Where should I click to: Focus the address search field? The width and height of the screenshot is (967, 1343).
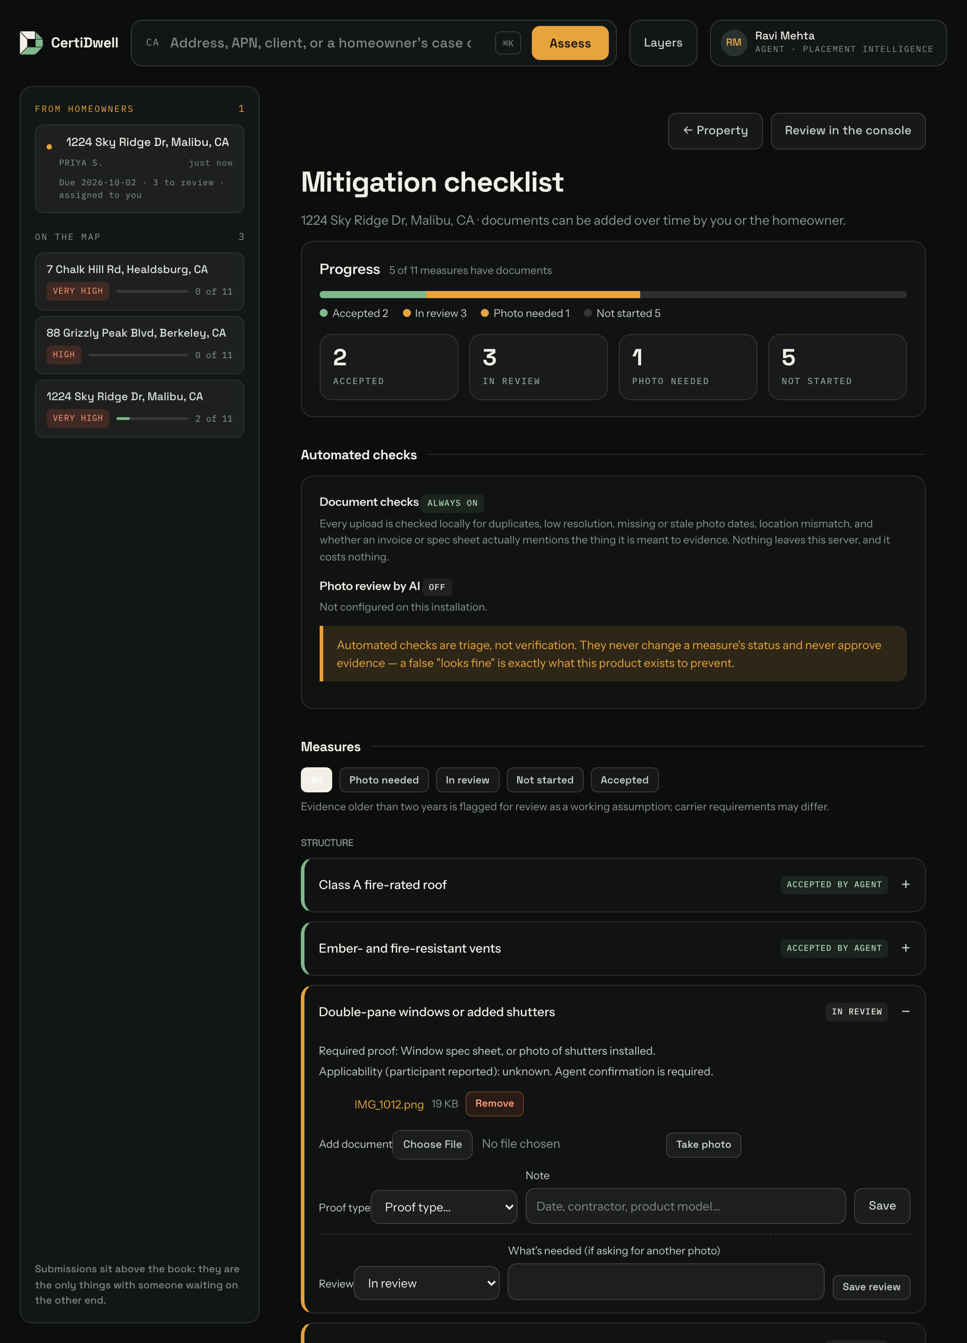pyautogui.click(x=321, y=43)
